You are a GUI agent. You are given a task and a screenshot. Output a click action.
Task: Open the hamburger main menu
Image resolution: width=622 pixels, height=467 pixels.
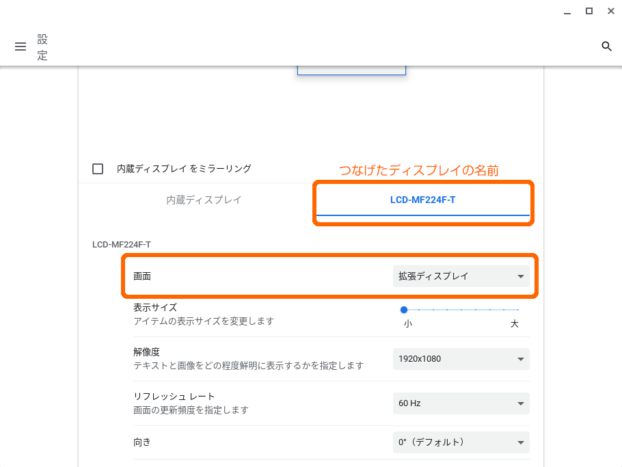click(x=21, y=46)
